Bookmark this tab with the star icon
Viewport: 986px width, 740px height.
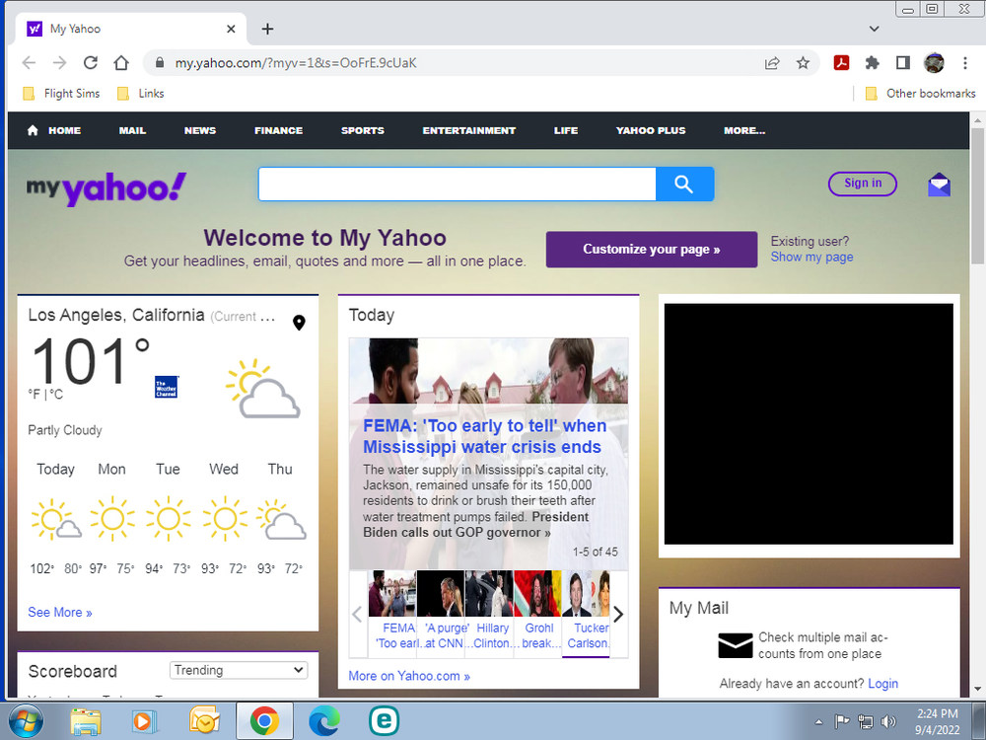803,62
